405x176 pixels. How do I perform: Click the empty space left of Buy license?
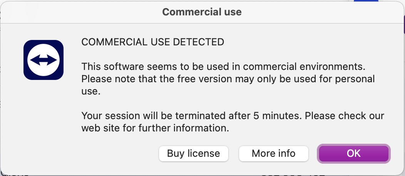tap(96, 154)
